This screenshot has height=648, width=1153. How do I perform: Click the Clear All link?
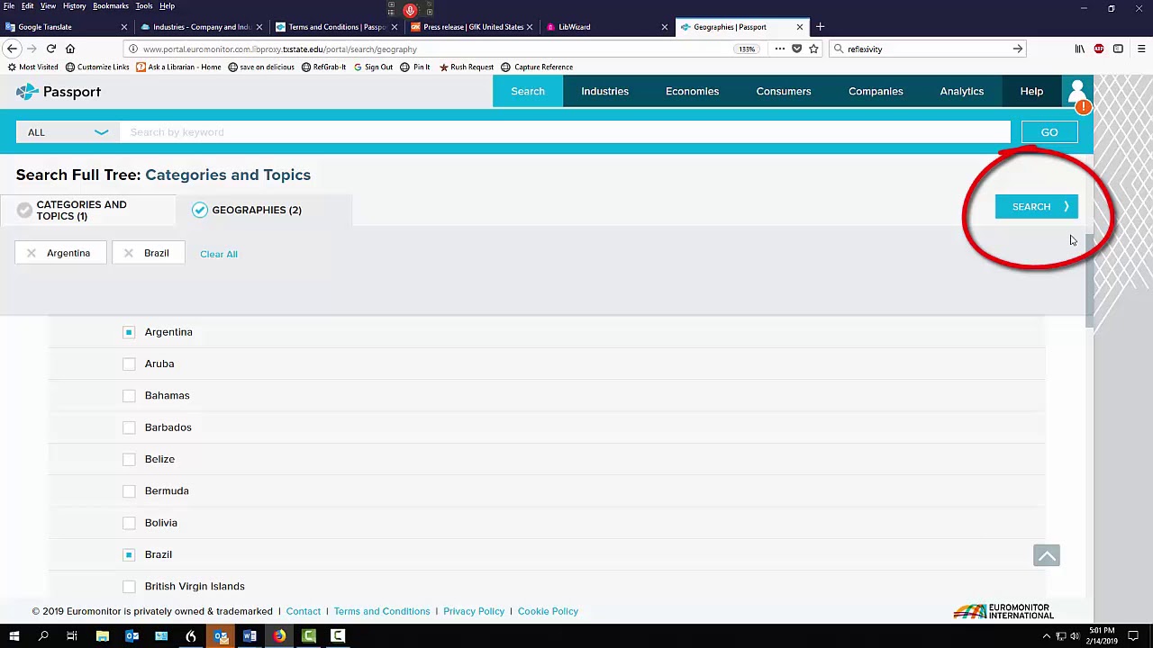[219, 254]
